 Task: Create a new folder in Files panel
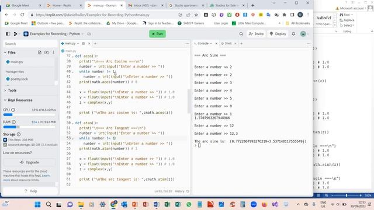tap(47, 52)
